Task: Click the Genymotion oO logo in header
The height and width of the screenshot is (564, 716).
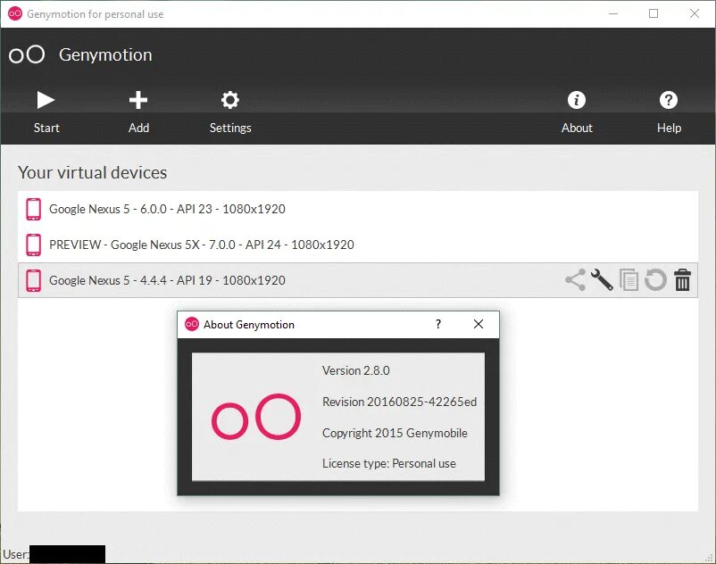Action: (27, 54)
